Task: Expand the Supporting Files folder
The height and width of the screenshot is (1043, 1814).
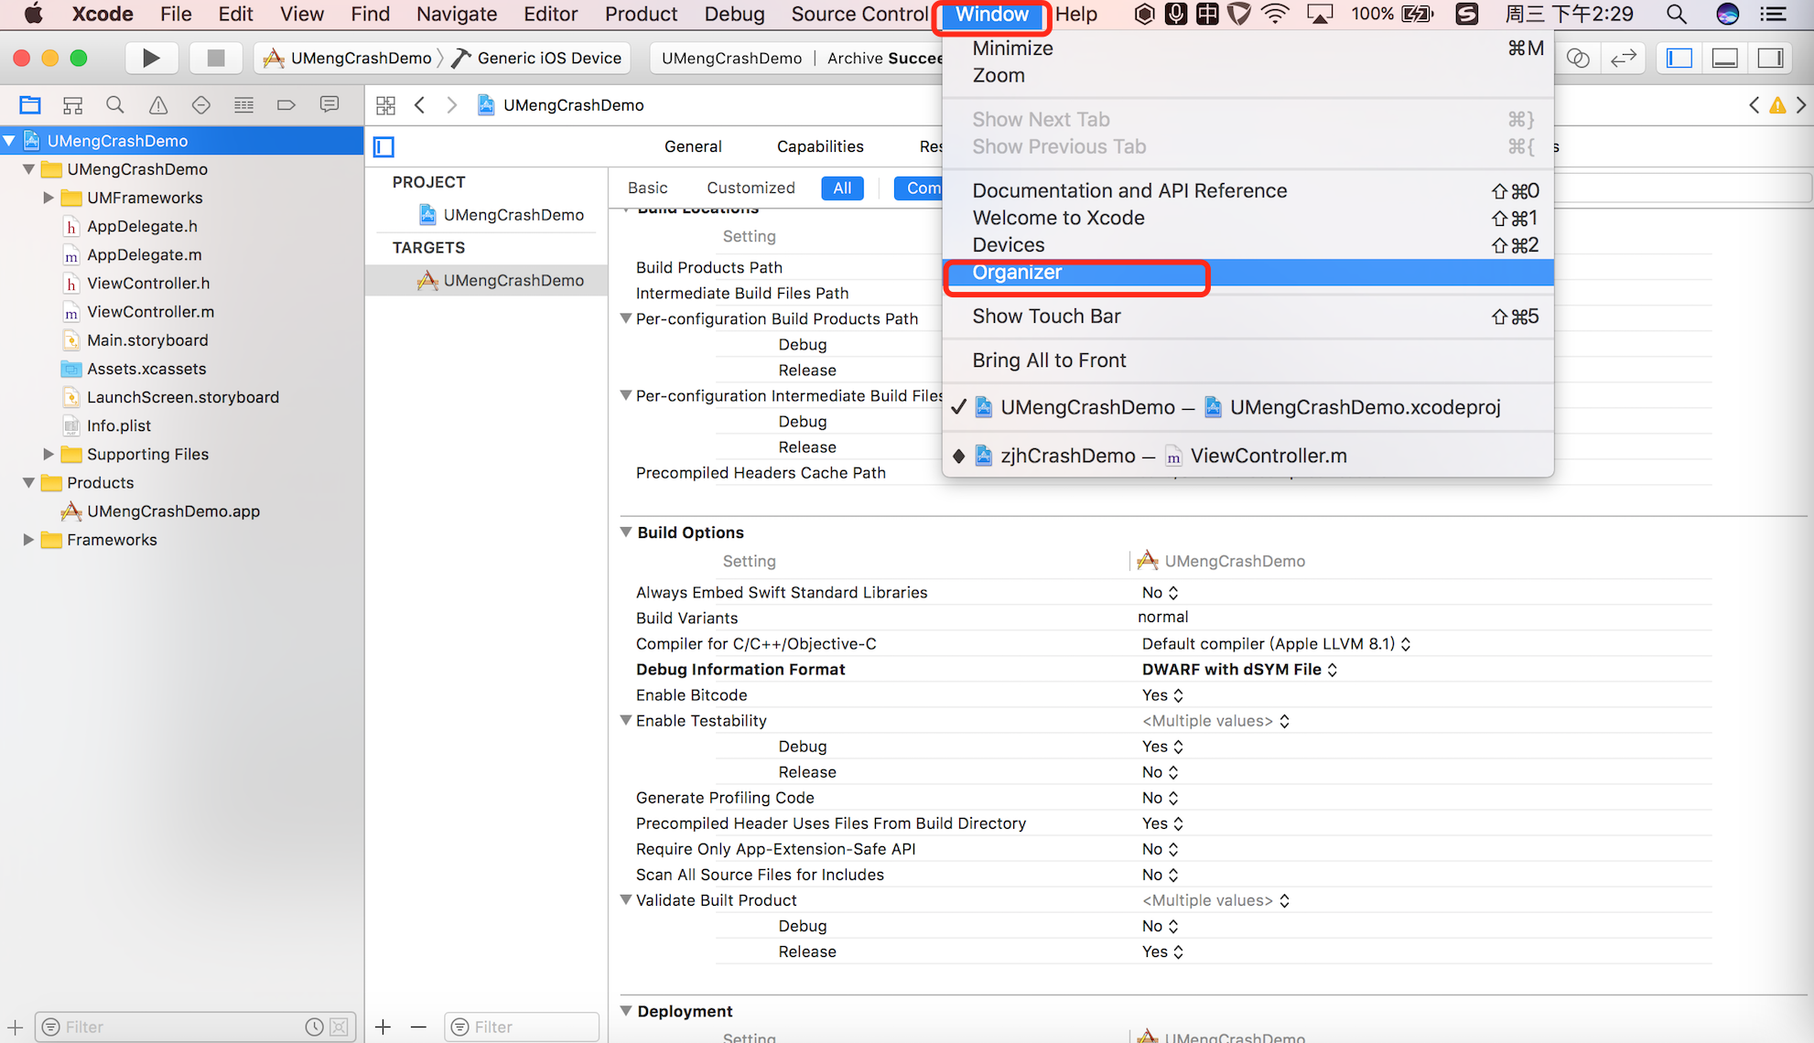Action: coord(49,454)
